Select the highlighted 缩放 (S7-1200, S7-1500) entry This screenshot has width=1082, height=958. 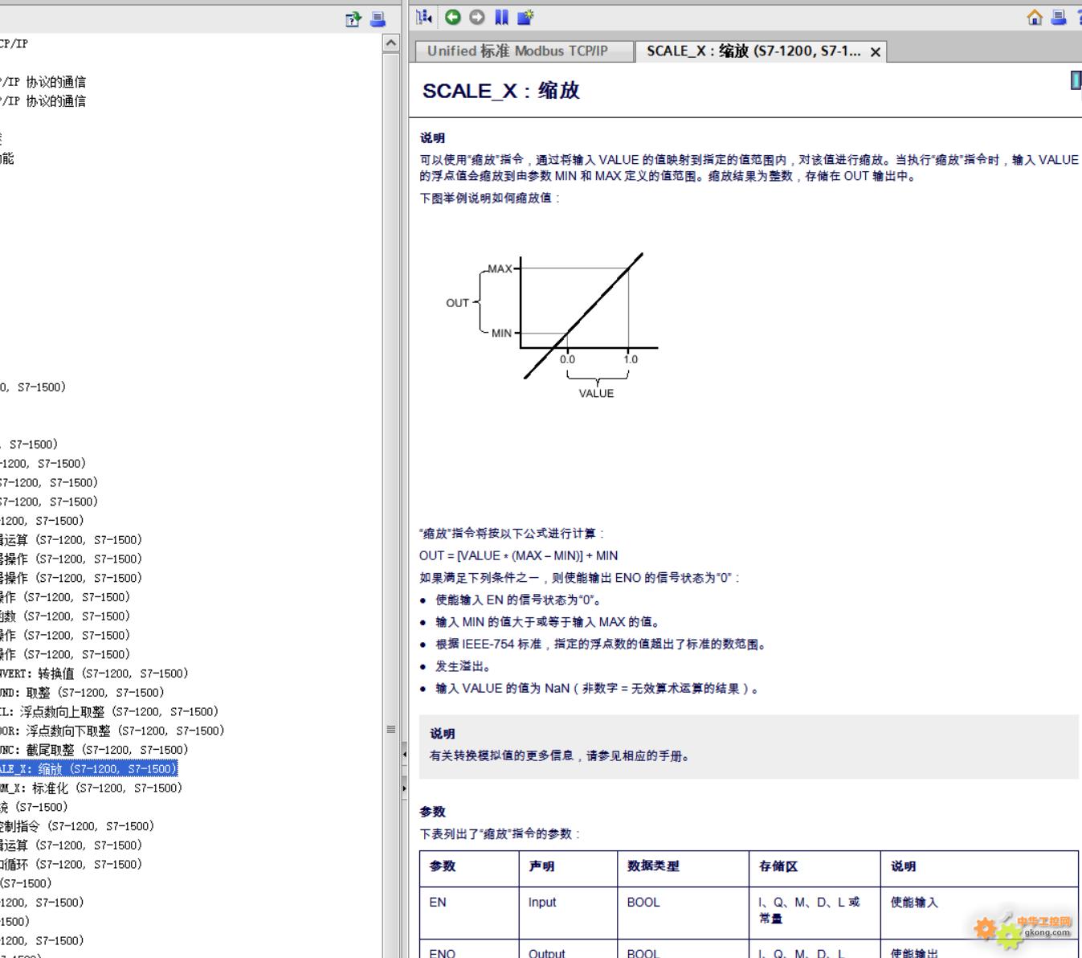click(x=87, y=769)
